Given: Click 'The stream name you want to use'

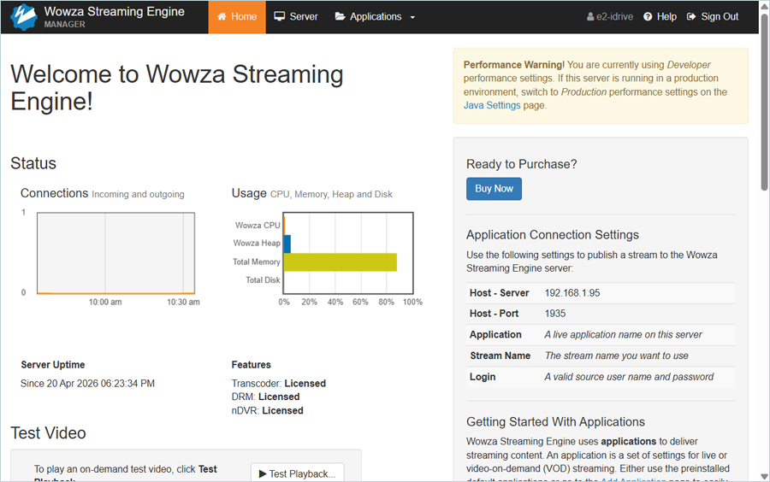Looking at the screenshot, I should (616, 356).
